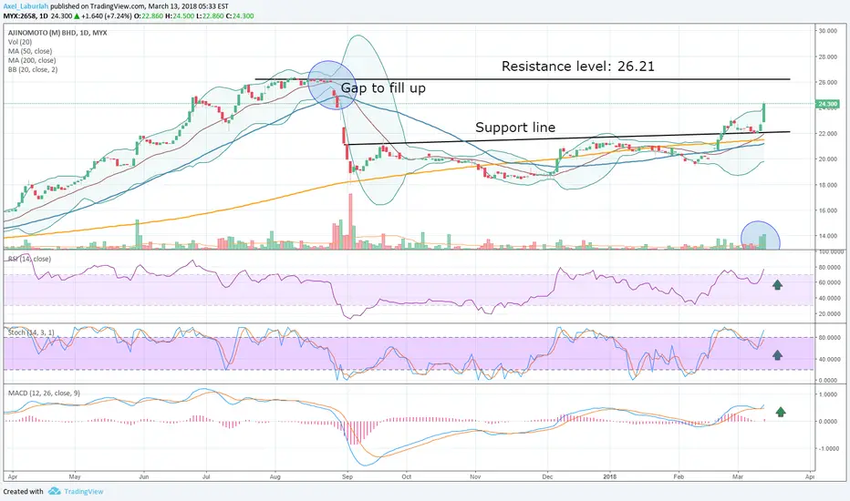Click the May label on the time axis
This screenshot has height=501, width=850.
(75, 476)
